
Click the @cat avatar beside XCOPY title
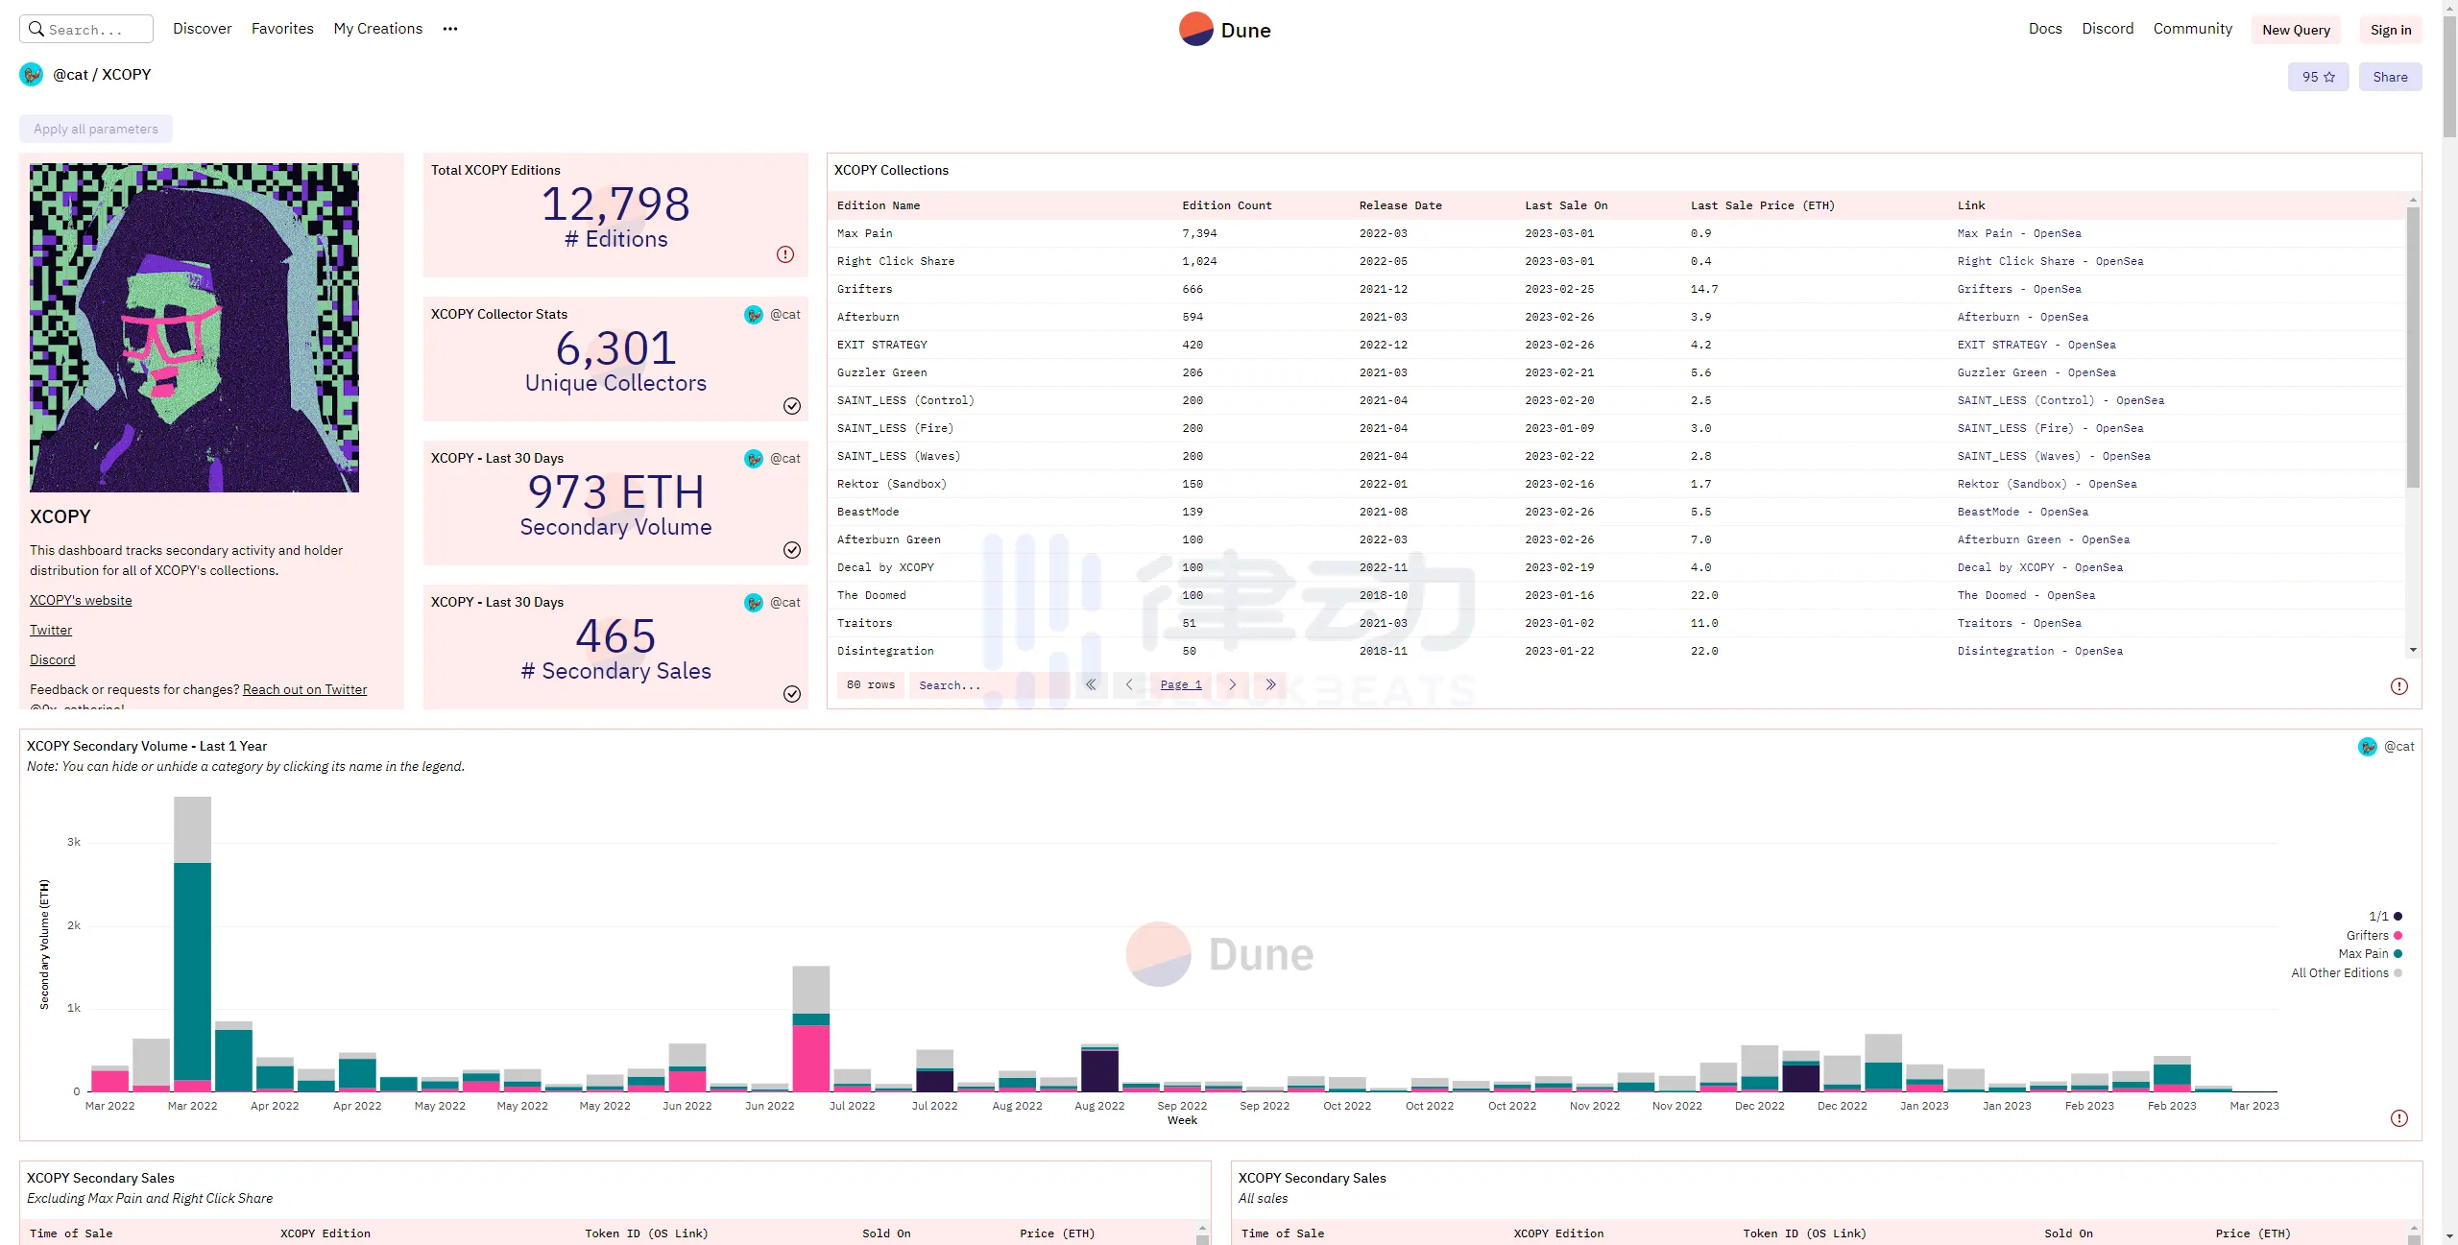pyautogui.click(x=32, y=75)
